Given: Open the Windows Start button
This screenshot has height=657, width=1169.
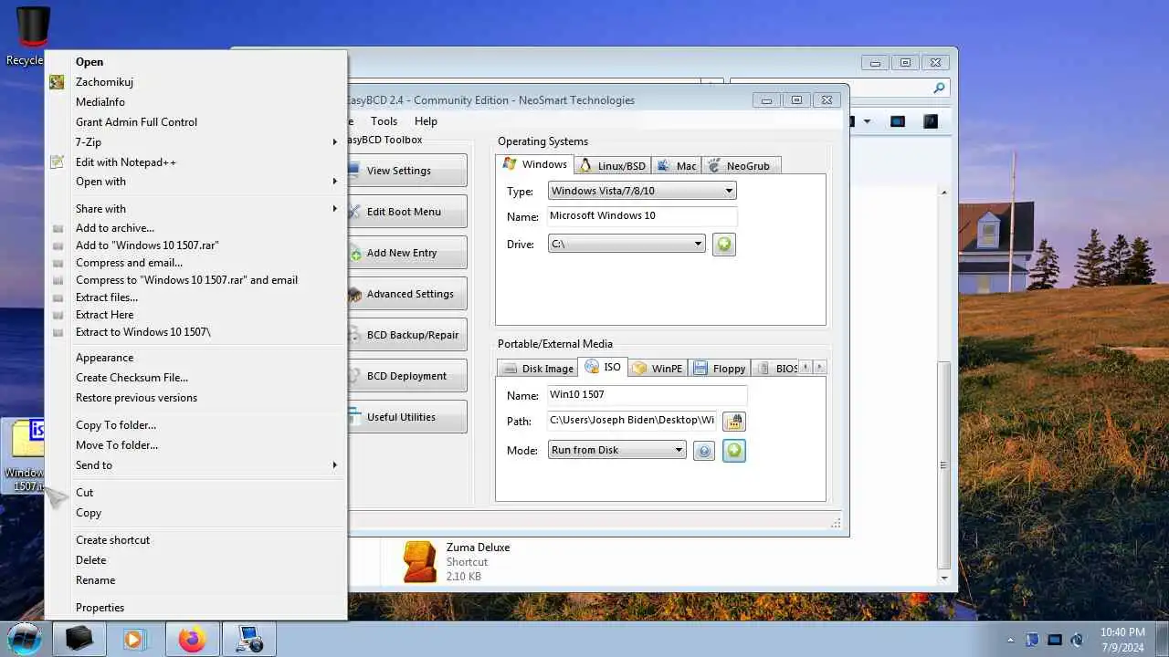Looking at the screenshot, I should [25, 638].
